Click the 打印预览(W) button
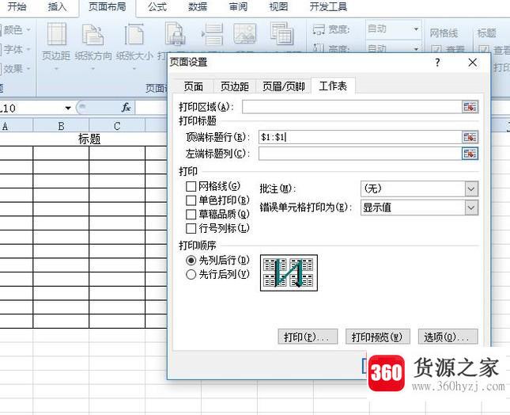 (x=377, y=337)
